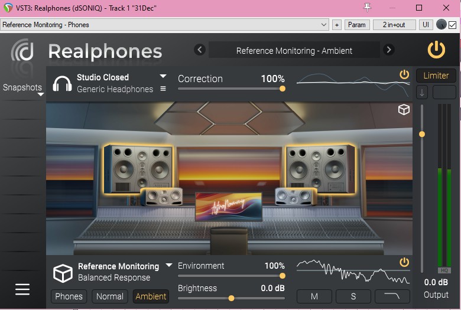Adjust the Brightness slider handle
The width and height of the screenshot is (461, 310).
pos(231,298)
